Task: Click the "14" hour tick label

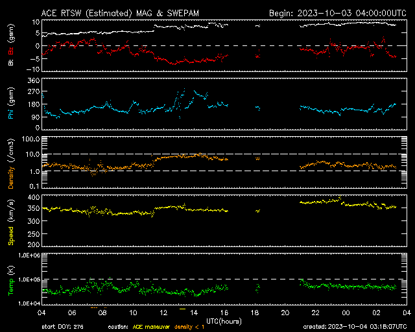Action: tap(194, 313)
